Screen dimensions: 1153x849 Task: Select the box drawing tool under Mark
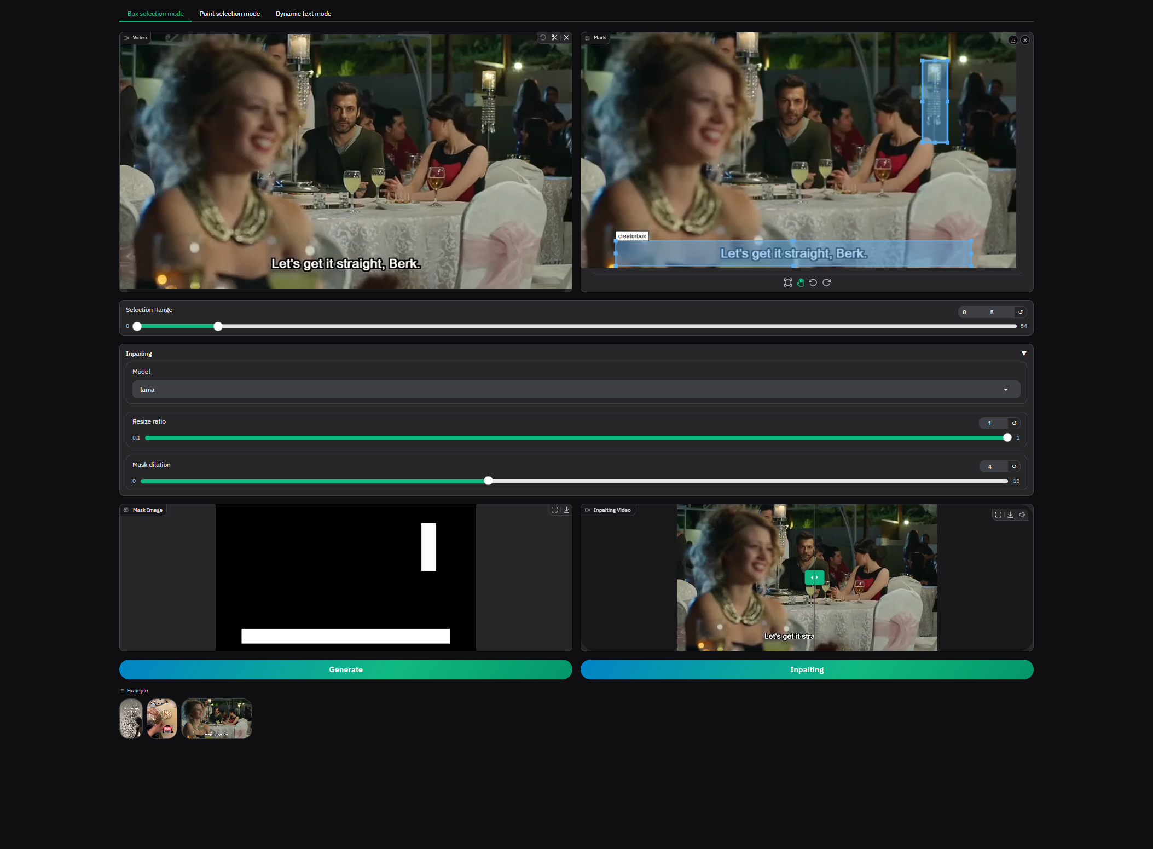(787, 282)
